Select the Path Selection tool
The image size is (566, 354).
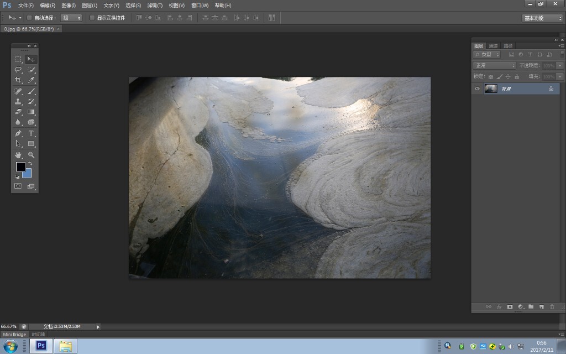pyautogui.click(x=18, y=144)
